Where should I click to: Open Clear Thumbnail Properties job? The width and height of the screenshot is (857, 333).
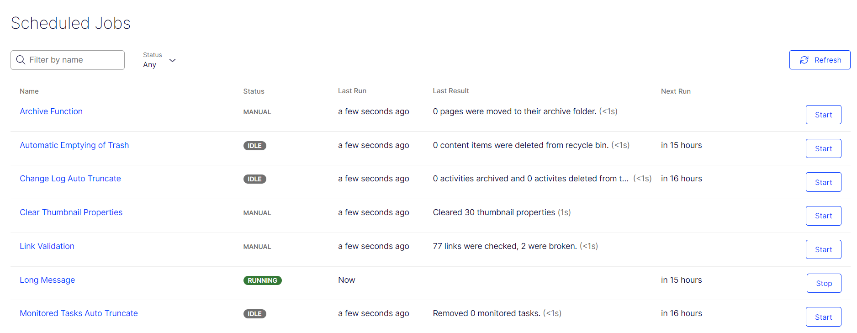71,212
